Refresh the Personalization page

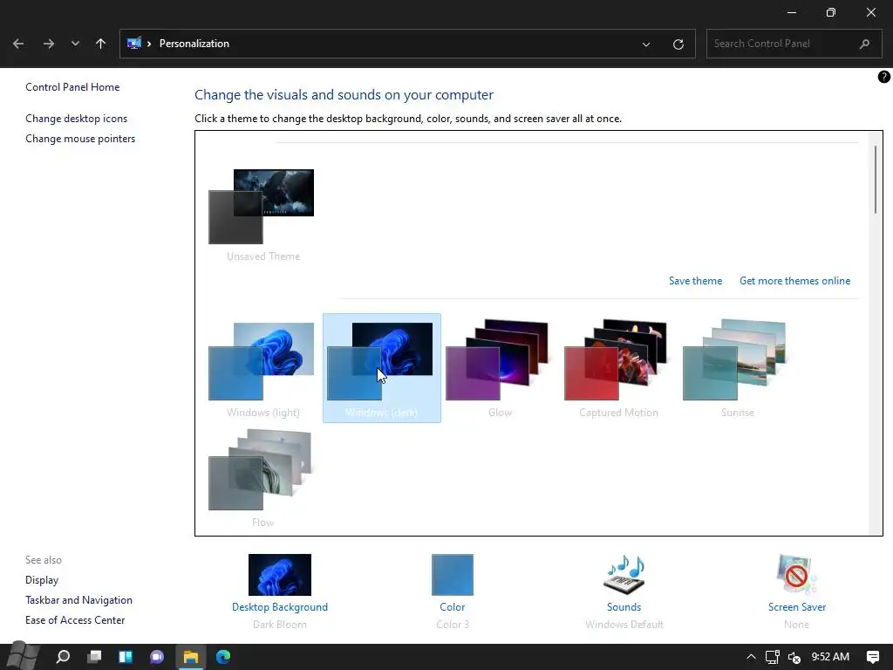(678, 44)
